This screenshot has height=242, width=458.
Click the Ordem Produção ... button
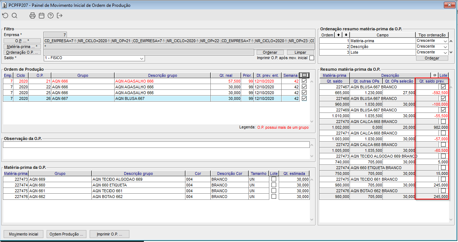pyautogui.click(x=67, y=234)
